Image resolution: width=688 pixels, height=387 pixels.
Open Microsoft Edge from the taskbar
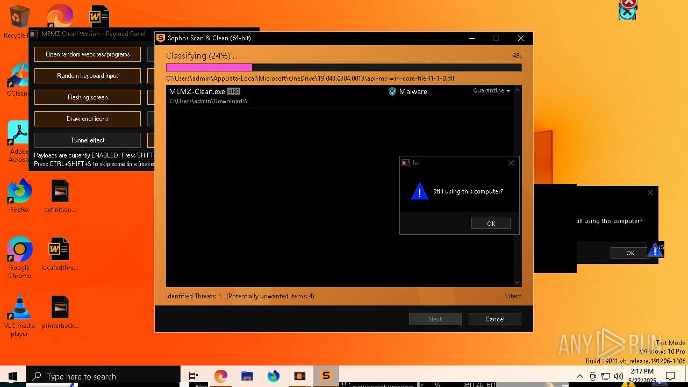(220, 376)
